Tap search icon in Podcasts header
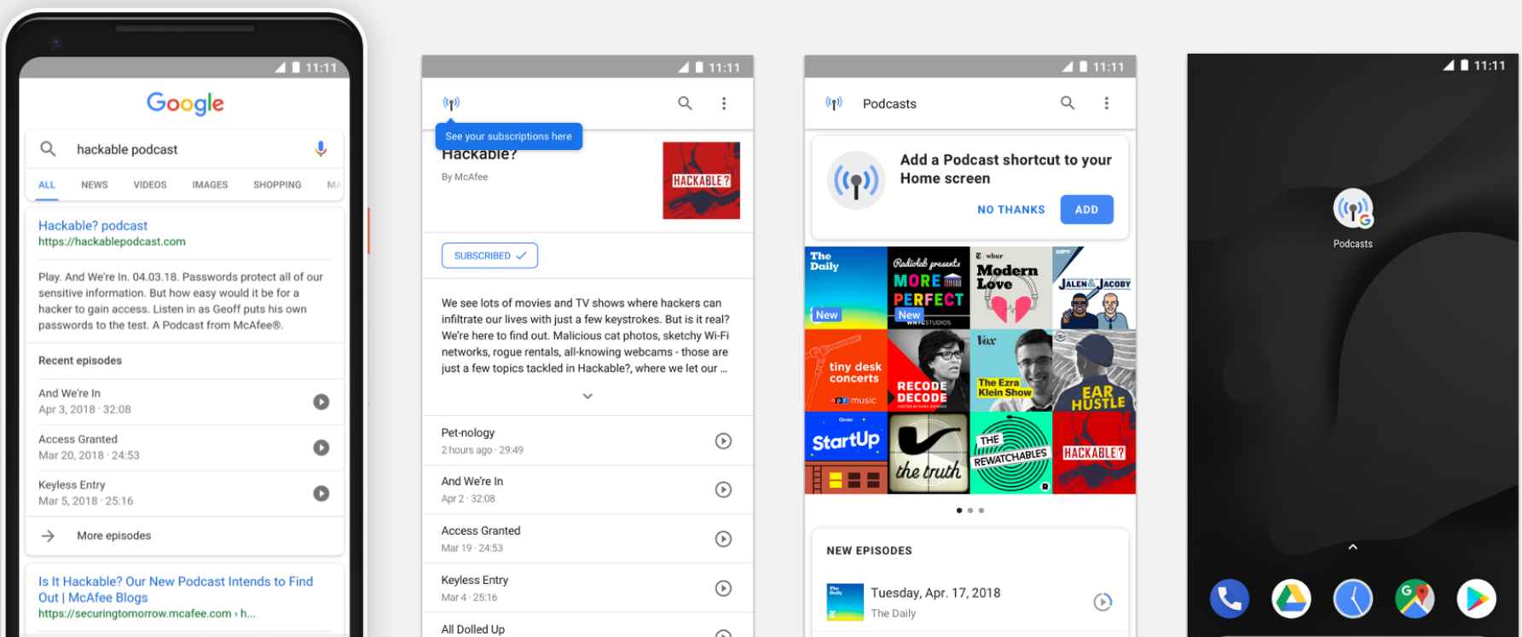This screenshot has height=637, width=1522. (x=1068, y=103)
